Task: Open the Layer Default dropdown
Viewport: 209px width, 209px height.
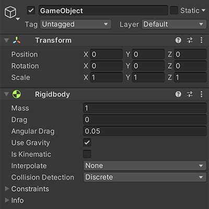Action: pyautogui.click(x=174, y=24)
